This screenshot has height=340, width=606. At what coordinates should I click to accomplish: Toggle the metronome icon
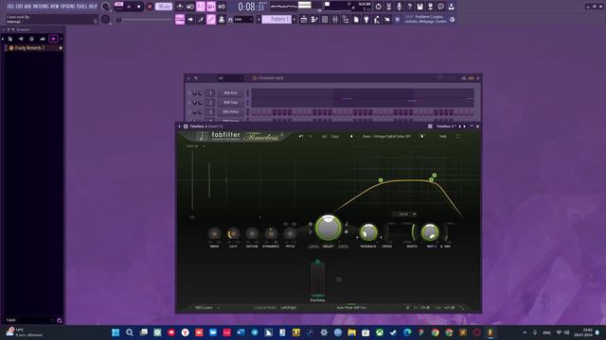pyautogui.click(x=180, y=7)
